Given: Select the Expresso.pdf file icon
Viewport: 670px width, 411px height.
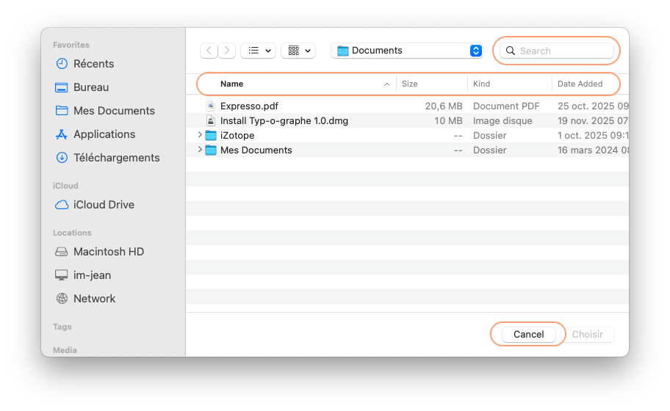Looking at the screenshot, I should click(211, 106).
